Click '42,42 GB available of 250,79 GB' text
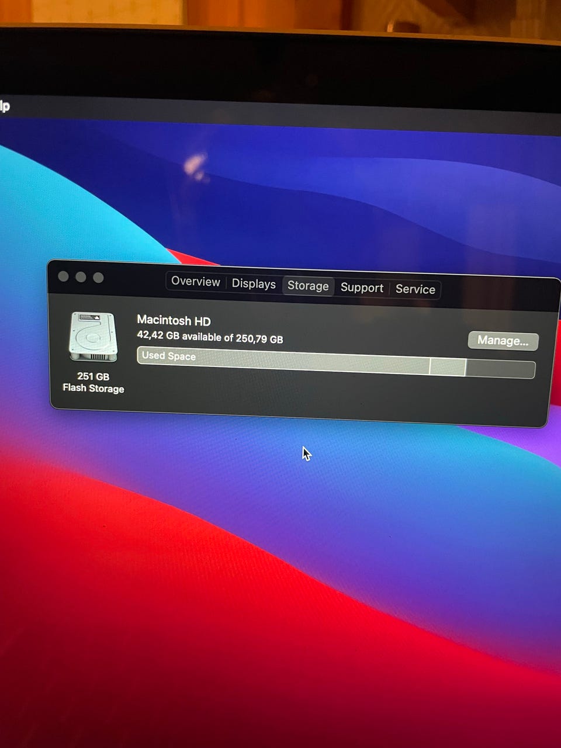Image resolution: width=561 pixels, height=748 pixels. click(x=210, y=337)
